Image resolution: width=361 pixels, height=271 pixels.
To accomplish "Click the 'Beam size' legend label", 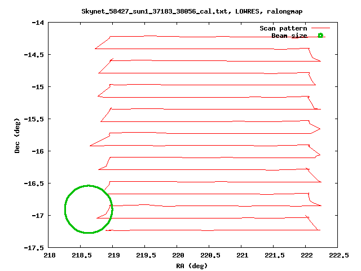I will pyautogui.click(x=289, y=36).
